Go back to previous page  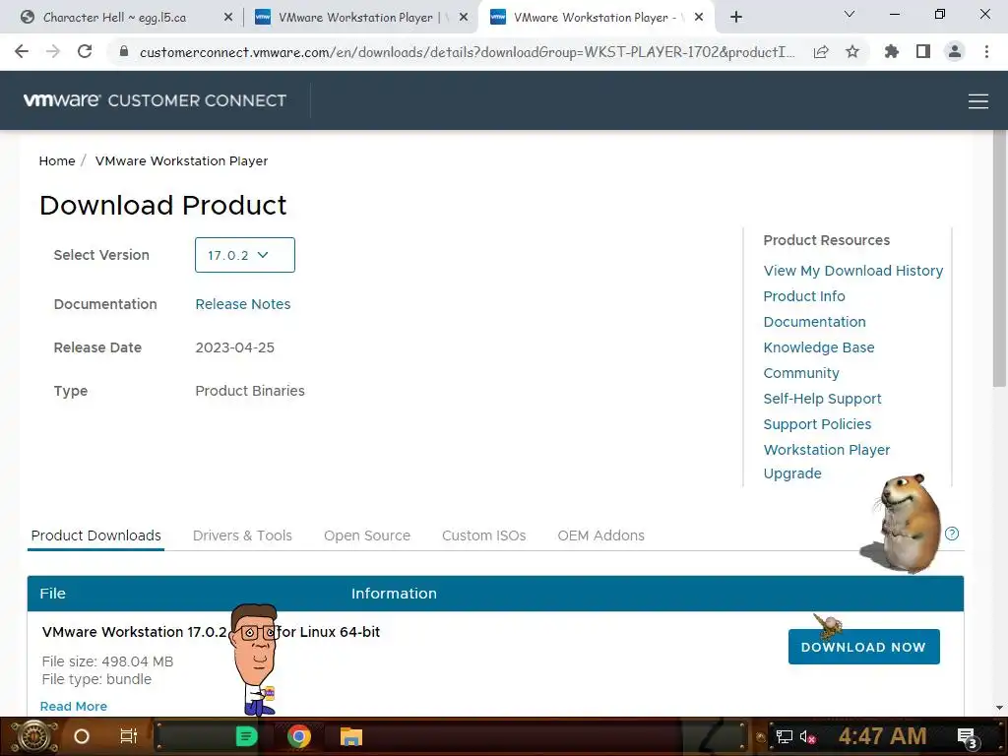pyautogui.click(x=22, y=51)
